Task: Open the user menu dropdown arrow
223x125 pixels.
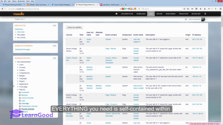Action: click(x=207, y=19)
